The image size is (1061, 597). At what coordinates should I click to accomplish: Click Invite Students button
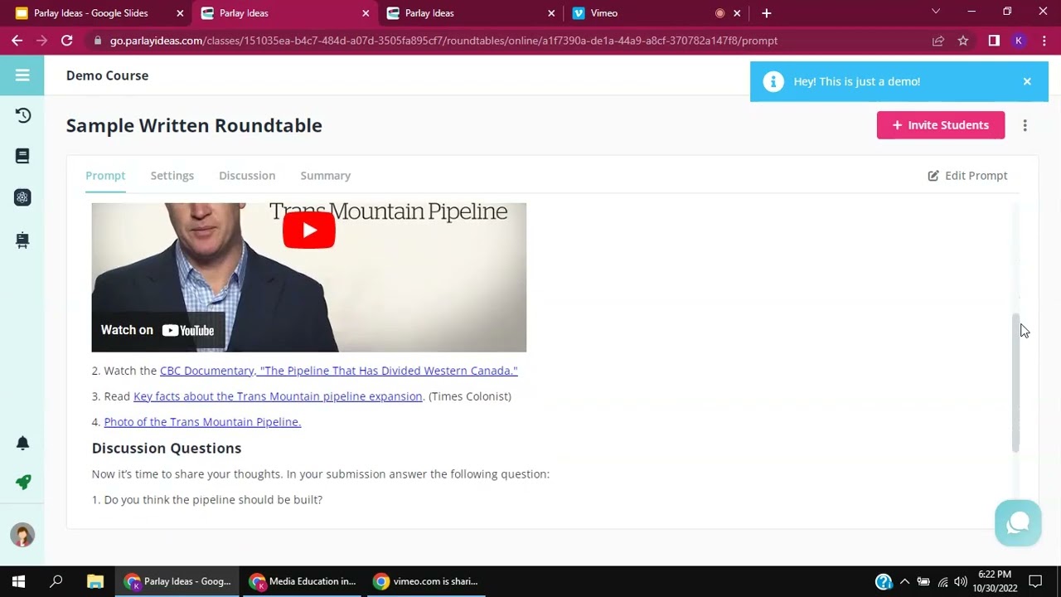click(941, 125)
